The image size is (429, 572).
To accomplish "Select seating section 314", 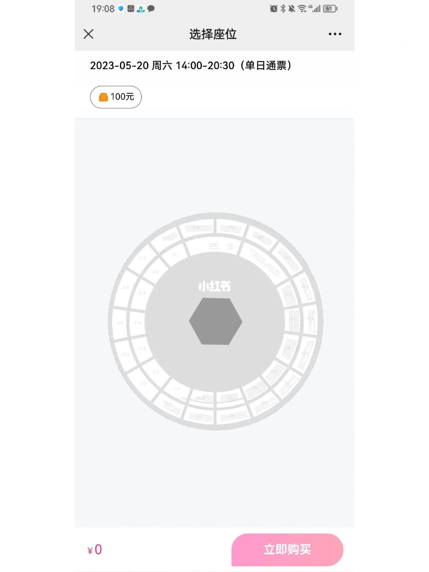I will coord(120,323).
